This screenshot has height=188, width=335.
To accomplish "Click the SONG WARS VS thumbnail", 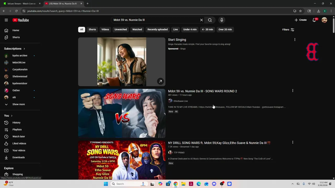I will tap(122, 113).
